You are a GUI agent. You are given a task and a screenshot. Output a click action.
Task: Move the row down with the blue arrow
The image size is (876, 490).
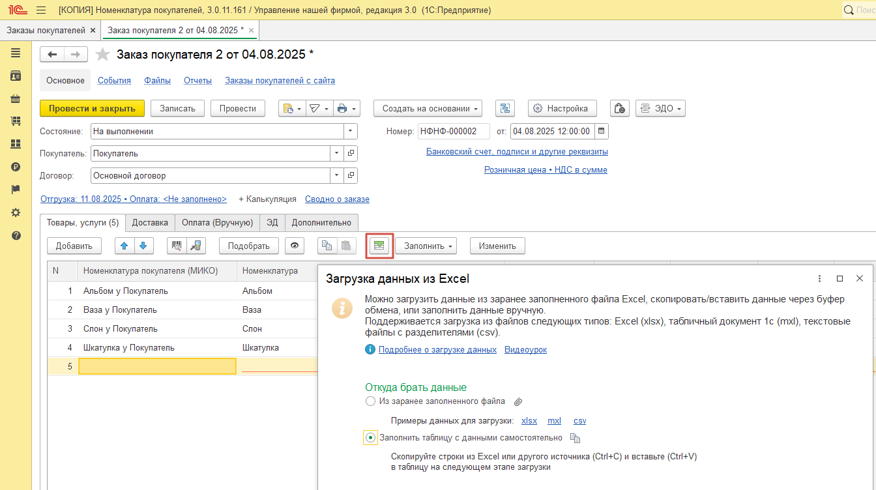pos(143,246)
